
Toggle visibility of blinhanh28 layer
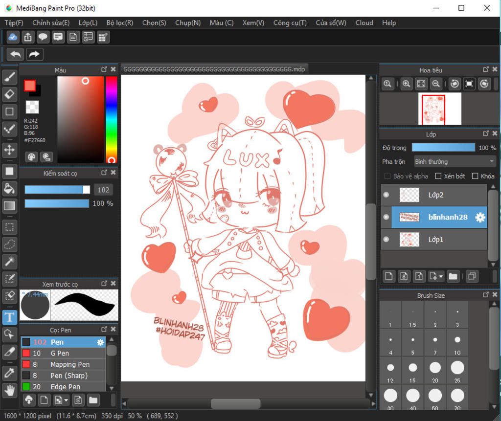tap(386, 217)
